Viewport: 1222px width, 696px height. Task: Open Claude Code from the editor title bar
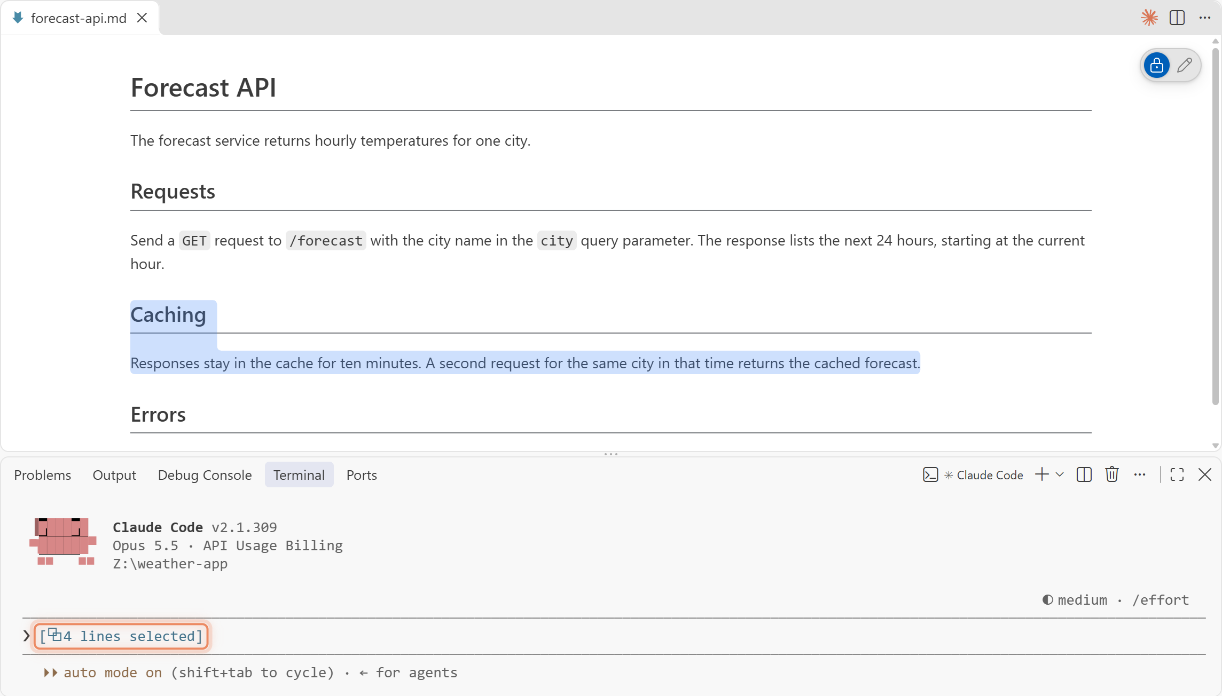(1149, 18)
